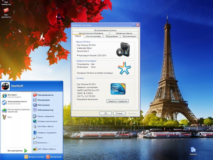Open Поиск search in Start menu
Screen dimensions: 213x160
coord(38,138)
